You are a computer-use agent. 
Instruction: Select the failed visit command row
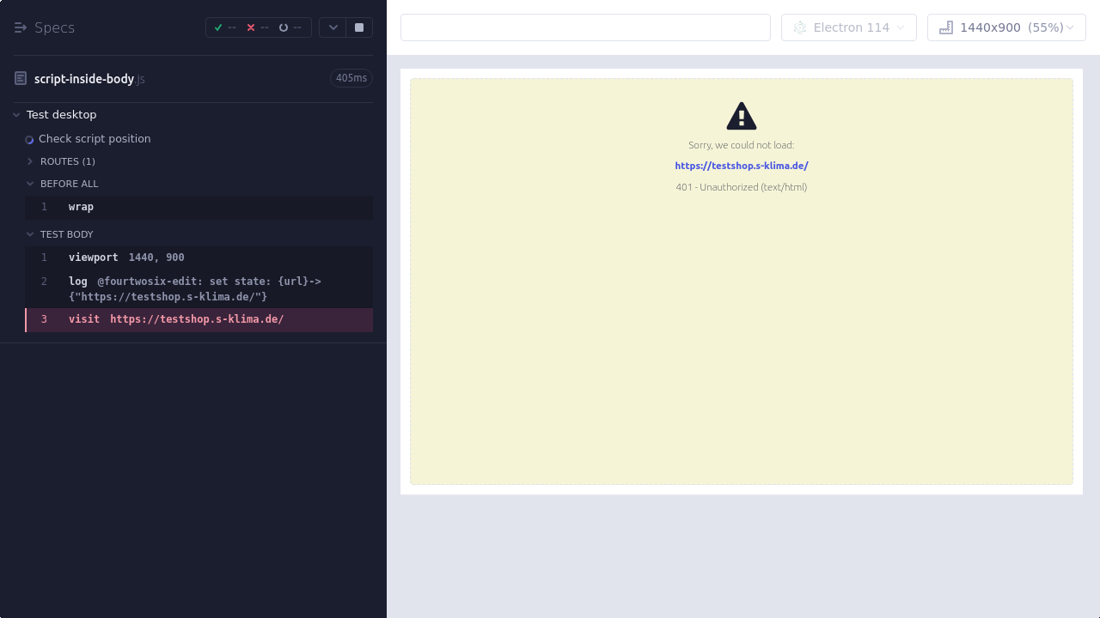pos(198,319)
